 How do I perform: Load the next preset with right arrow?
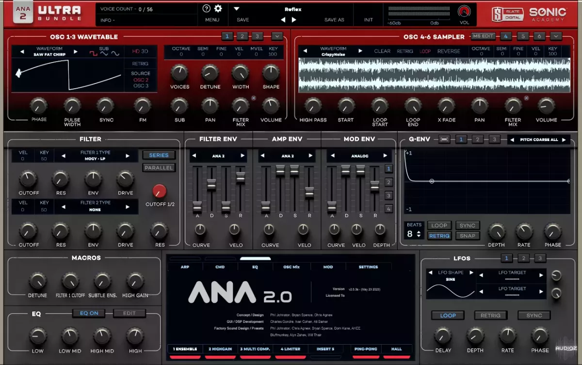(x=294, y=20)
